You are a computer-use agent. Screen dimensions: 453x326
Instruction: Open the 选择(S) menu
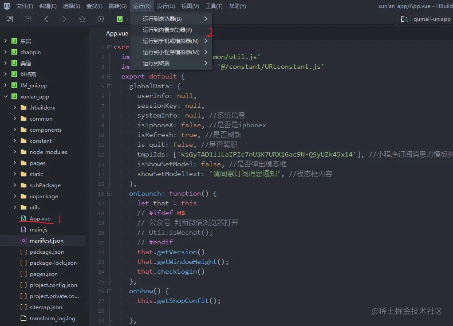pos(71,6)
